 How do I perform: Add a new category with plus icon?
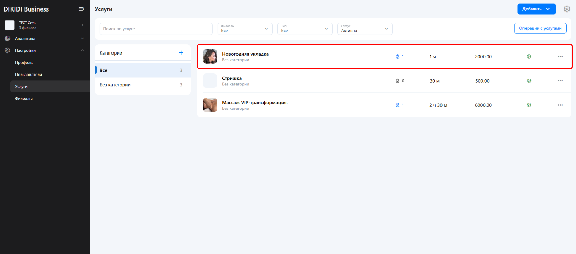pyautogui.click(x=181, y=53)
